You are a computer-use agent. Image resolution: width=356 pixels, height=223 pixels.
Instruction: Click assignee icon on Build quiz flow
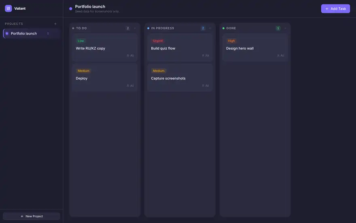click(203, 56)
